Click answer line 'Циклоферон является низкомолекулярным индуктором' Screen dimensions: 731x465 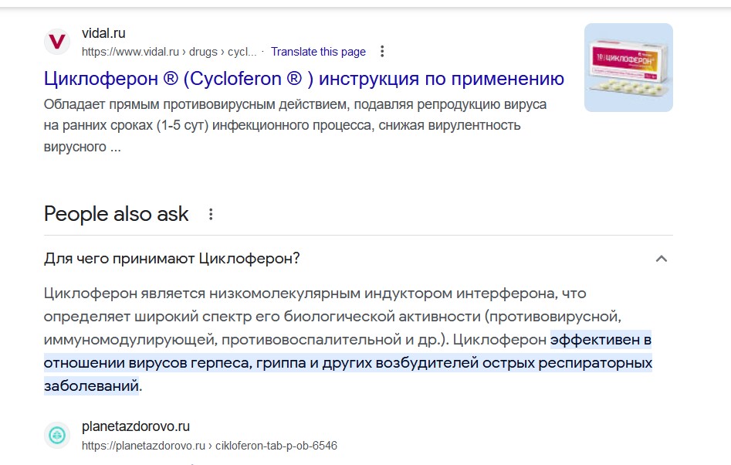[x=315, y=294]
